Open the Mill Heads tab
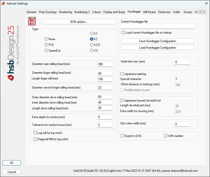The width and height of the screenshot is (210, 177). click(149, 12)
